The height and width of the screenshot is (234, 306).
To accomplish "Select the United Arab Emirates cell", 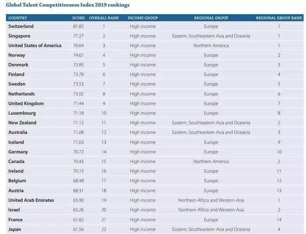I will tap(31, 200).
